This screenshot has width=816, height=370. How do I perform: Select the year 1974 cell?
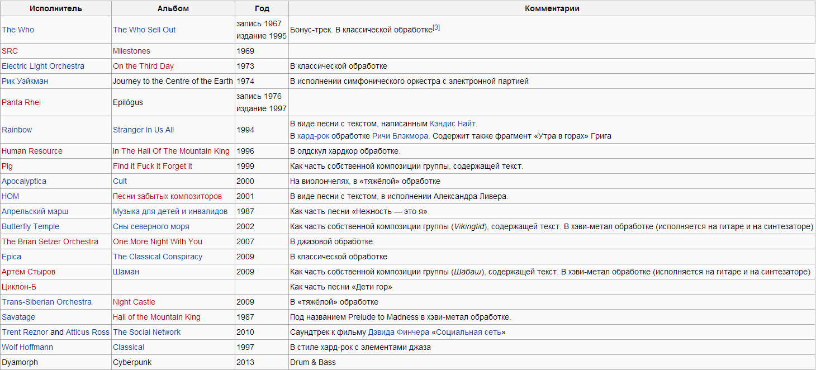point(262,81)
